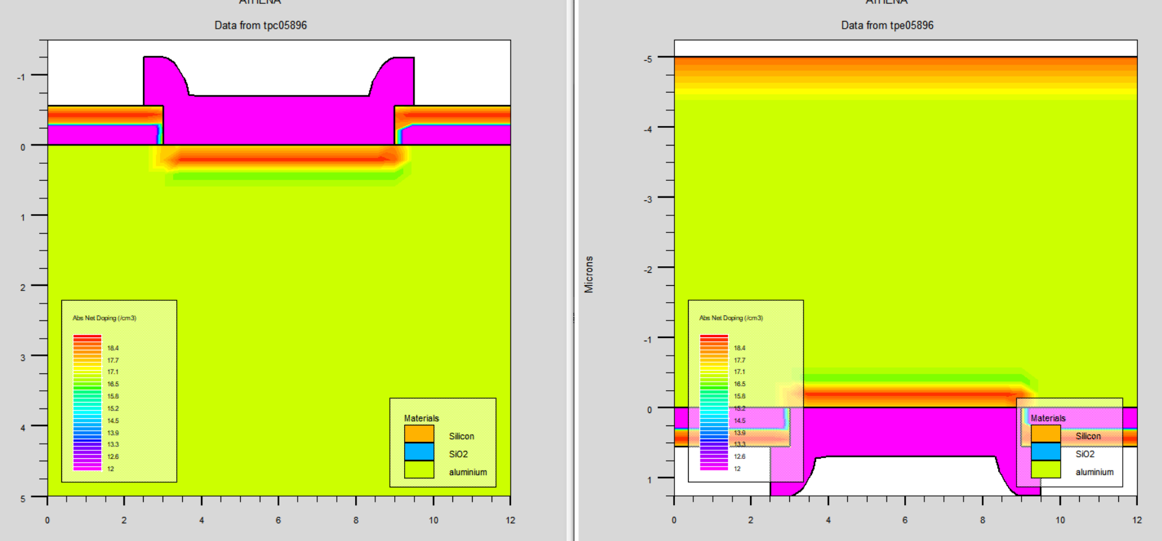Click the "SiO2" label in left plot legend

[458, 454]
